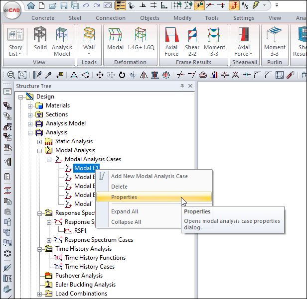Image resolution: width=307 pixels, height=299 pixels.
Task: Select Time History Functions in tree
Action: pos(95,258)
